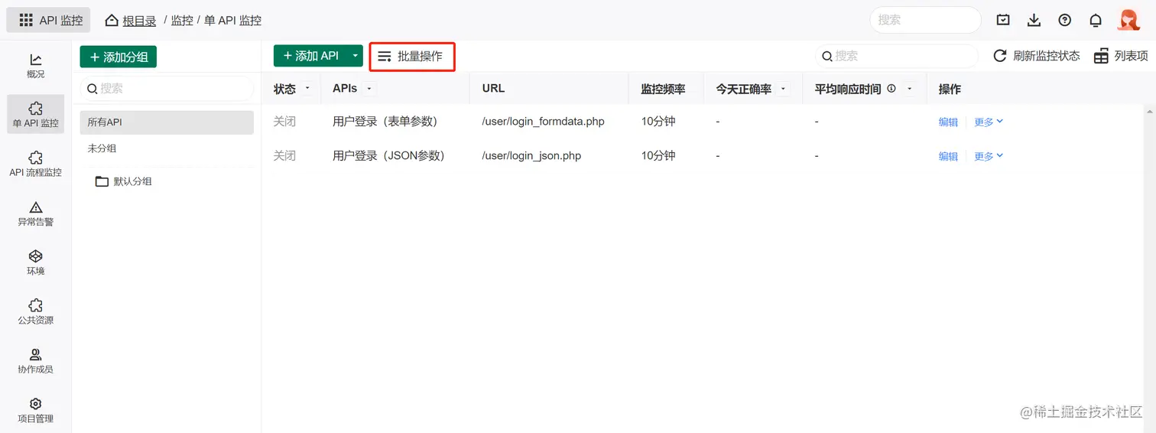1156x433 pixels.
Task: Click the user avatar picture
Action: (x=1128, y=20)
